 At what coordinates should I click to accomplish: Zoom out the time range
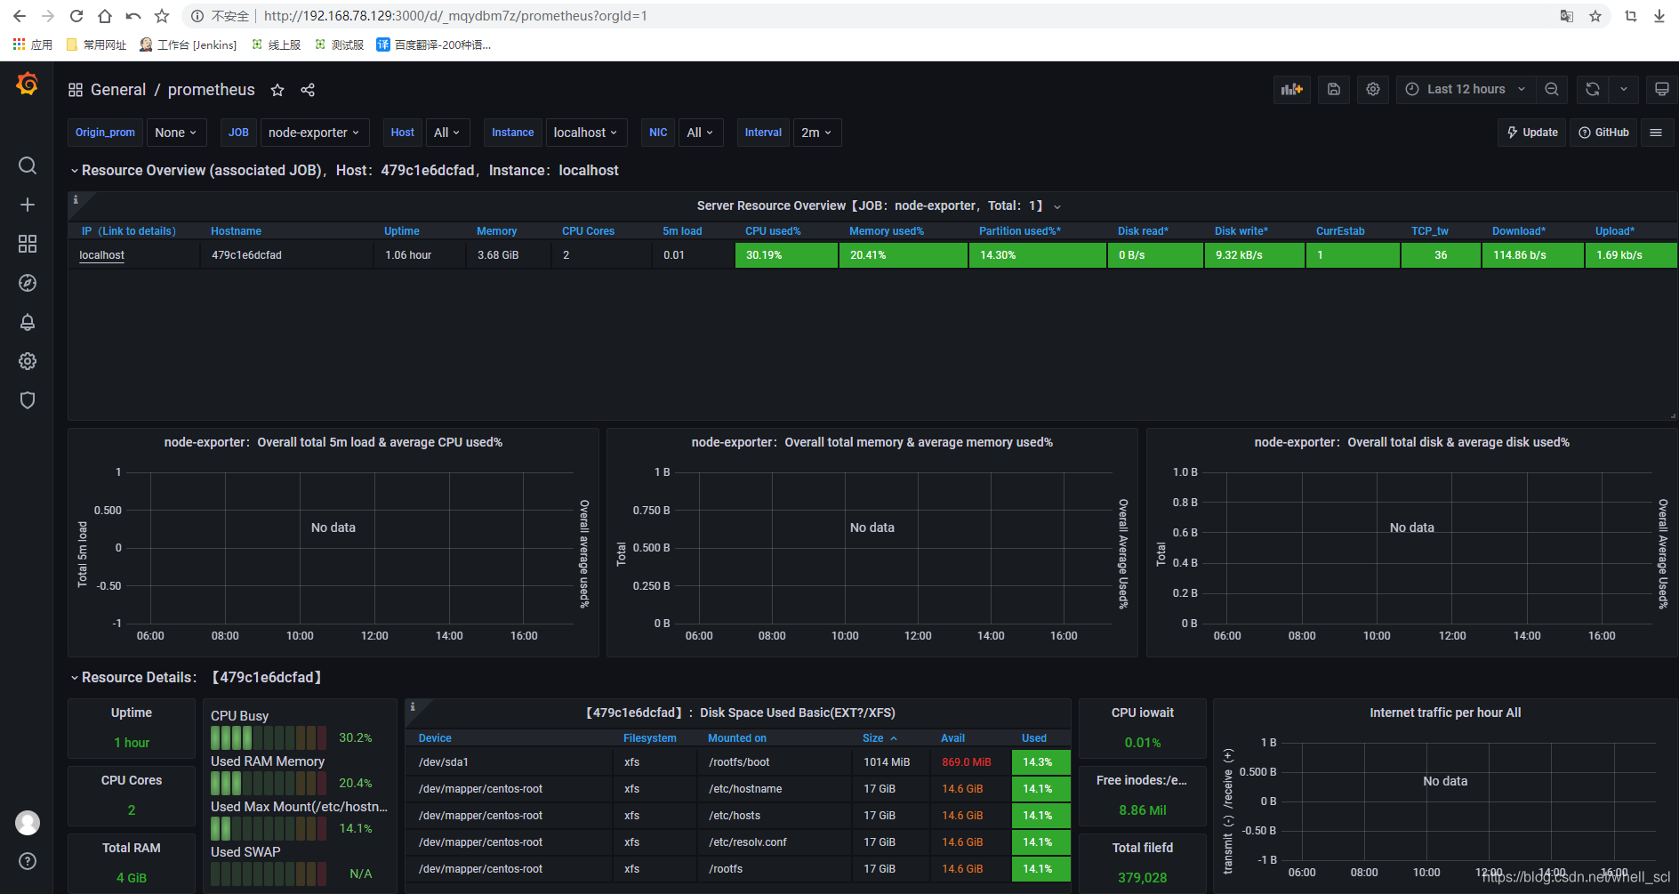[x=1552, y=89]
